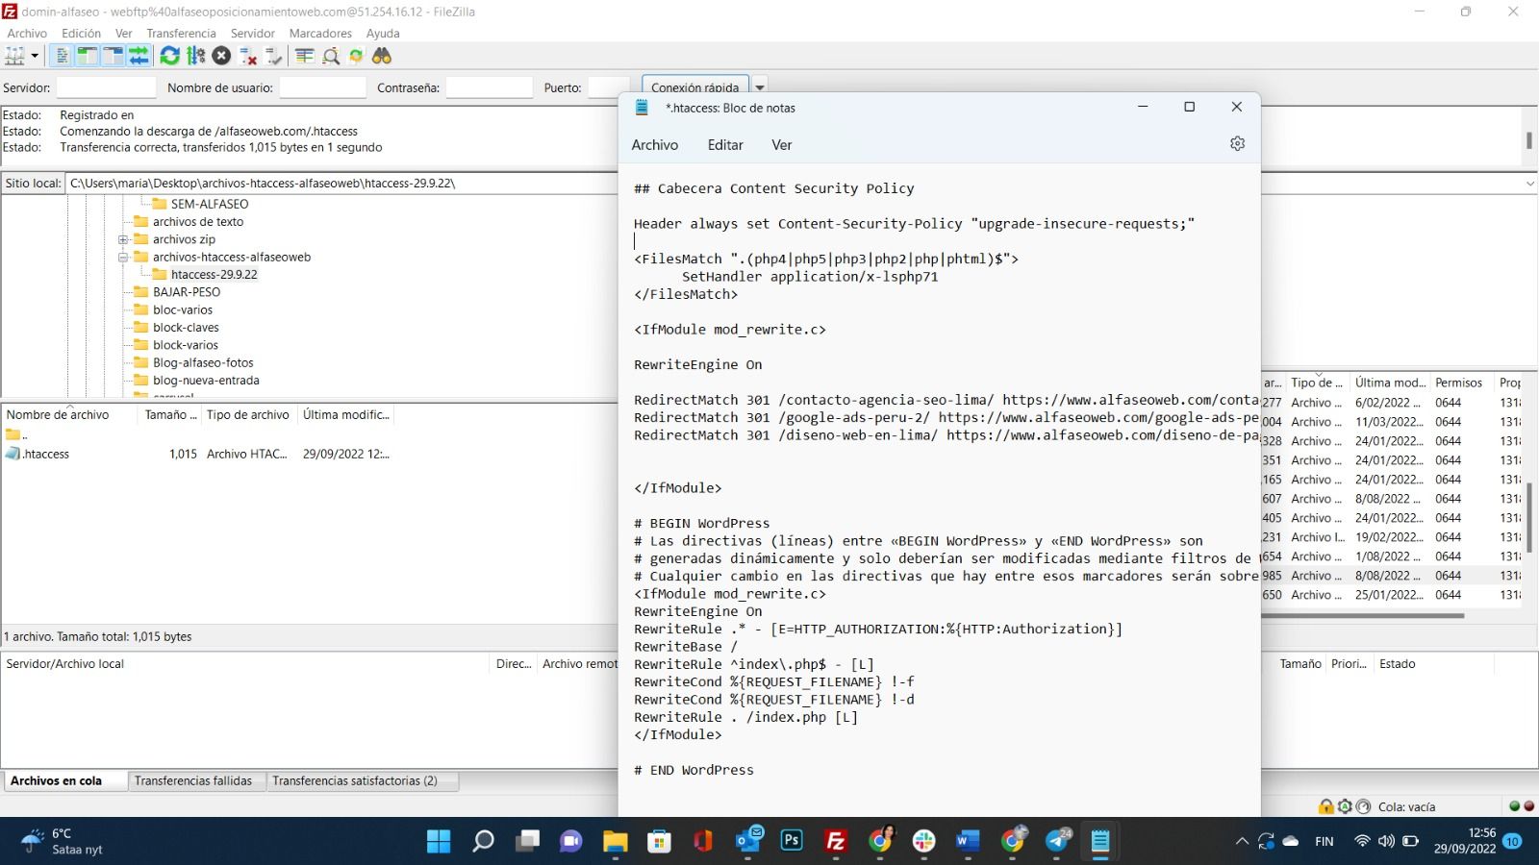The image size is (1539, 865).
Task: Open FileZilla Edición menu
Action: pyautogui.click(x=81, y=33)
